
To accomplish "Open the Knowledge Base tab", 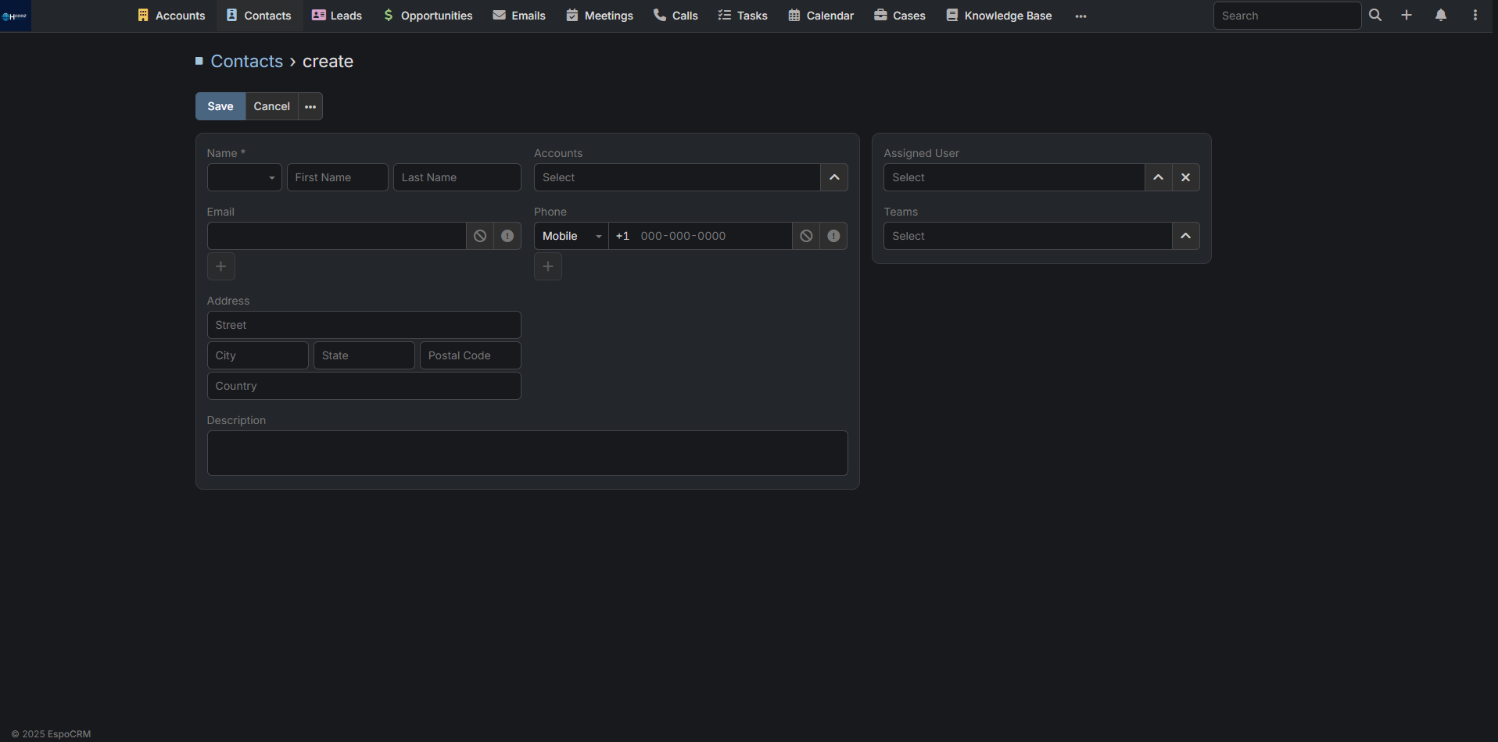I will (x=999, y=16).
